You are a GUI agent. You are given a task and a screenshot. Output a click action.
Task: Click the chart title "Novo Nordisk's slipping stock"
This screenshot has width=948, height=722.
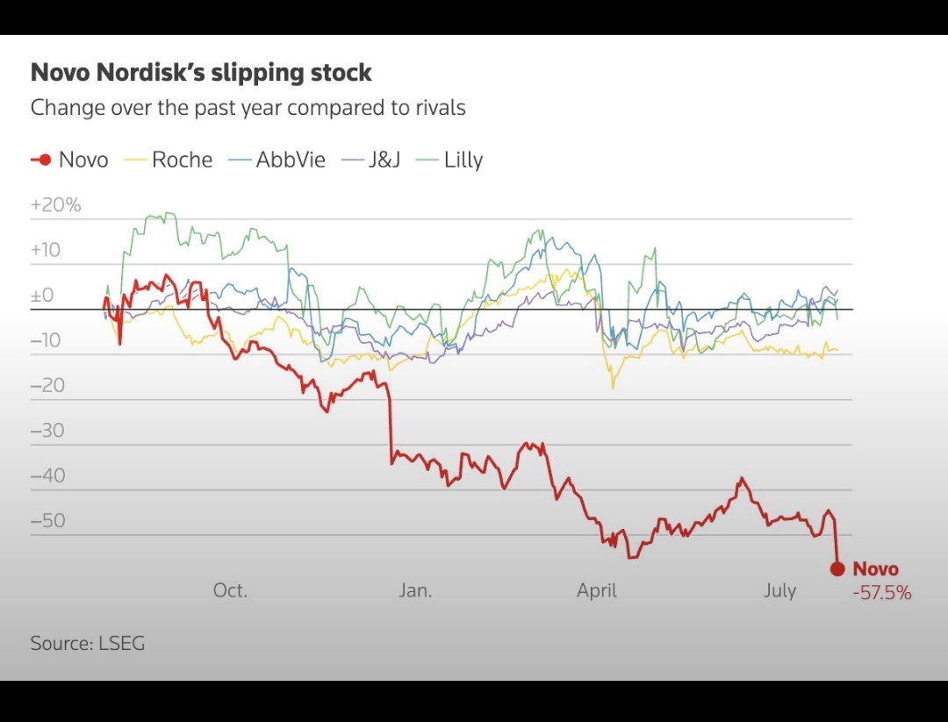(x=201, y=72)
